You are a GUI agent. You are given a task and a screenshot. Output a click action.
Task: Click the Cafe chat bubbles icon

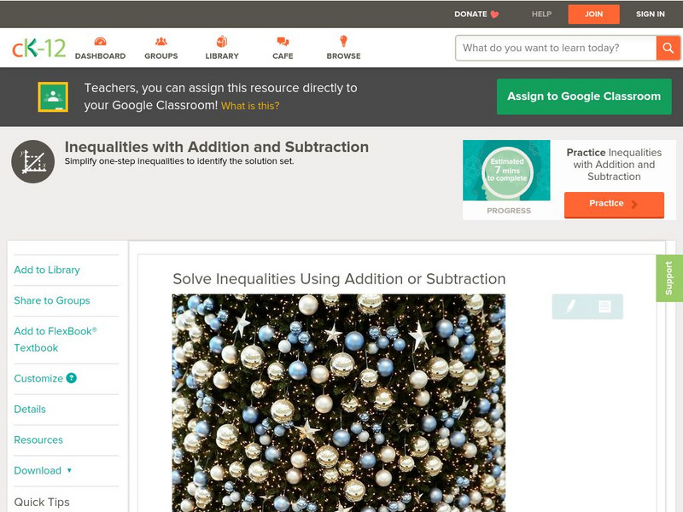[x=283, y=41]
